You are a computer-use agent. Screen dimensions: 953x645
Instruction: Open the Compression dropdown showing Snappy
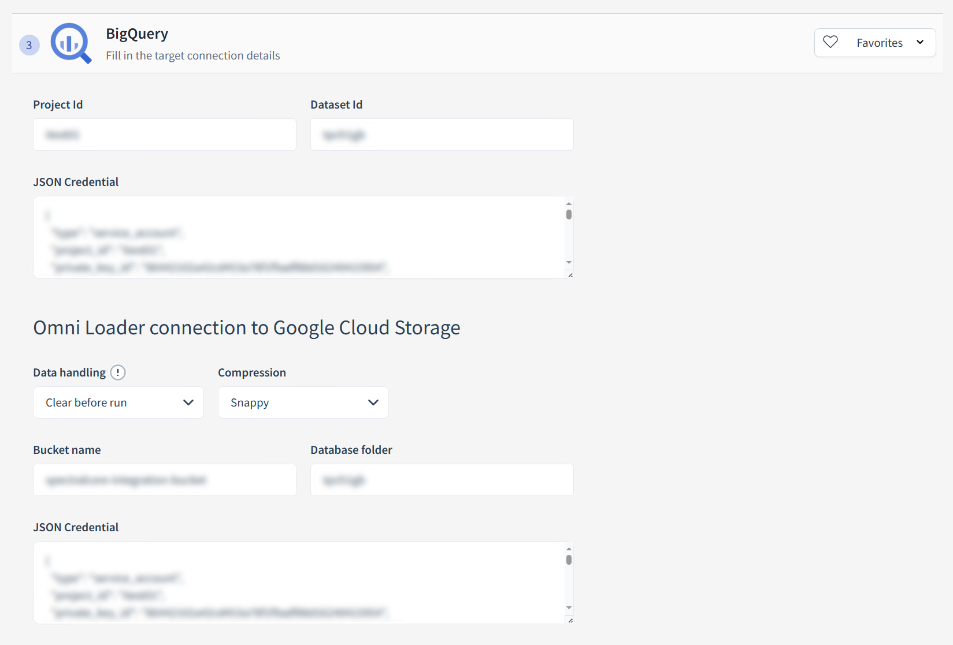tap(303, 402)
